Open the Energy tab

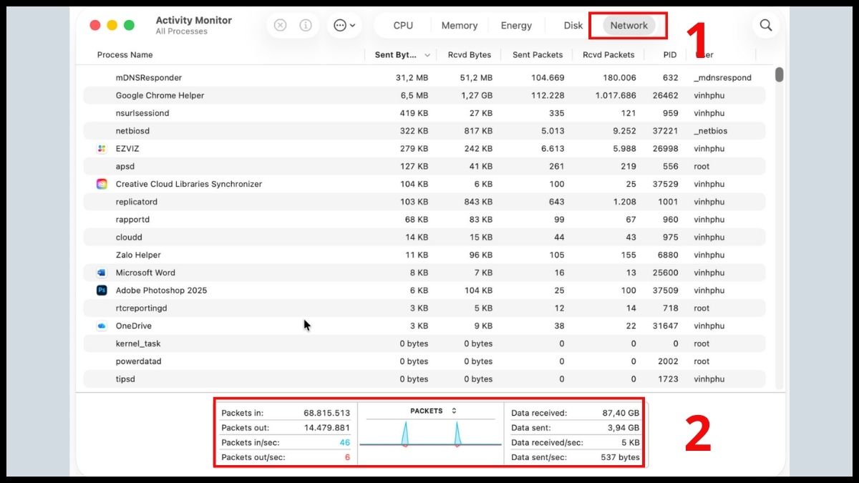tap(516, 25)
